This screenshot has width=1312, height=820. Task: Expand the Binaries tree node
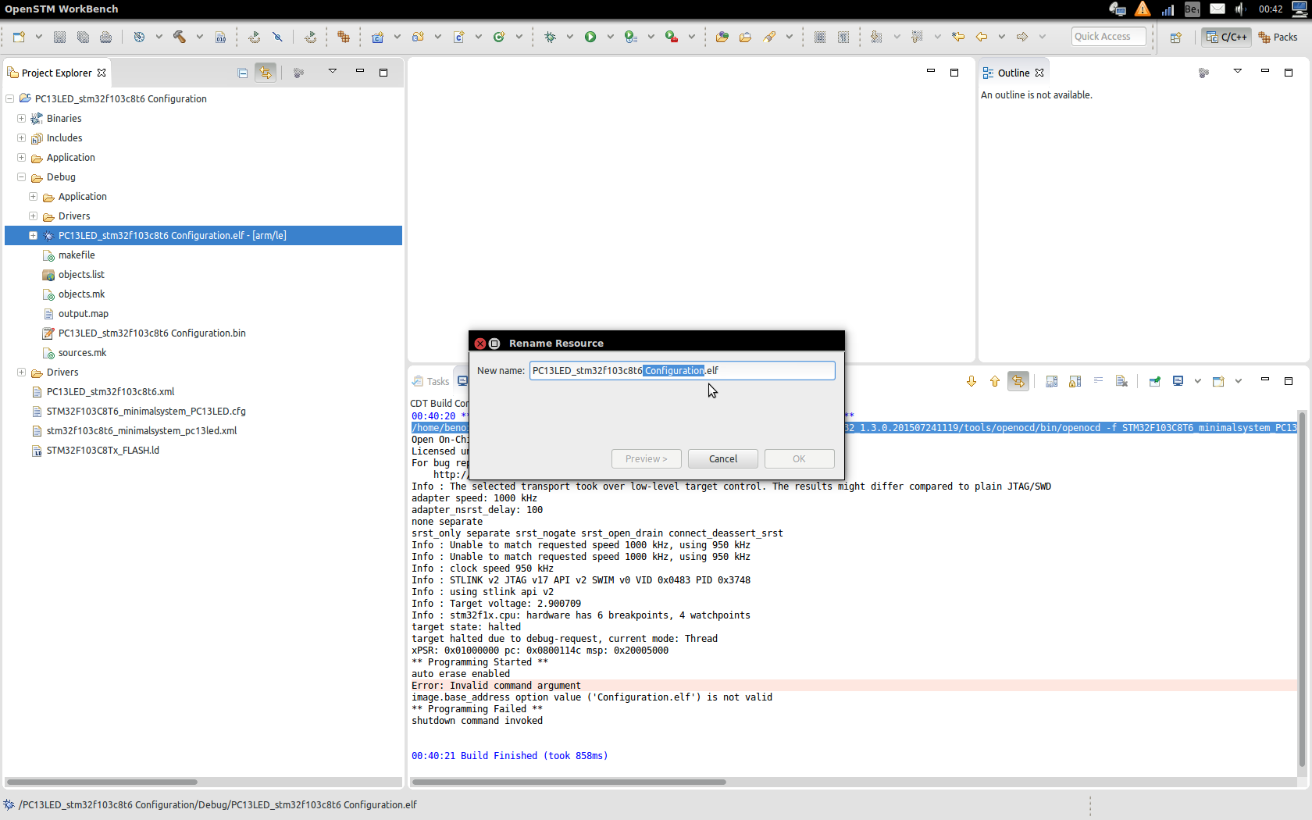(22, 118)
